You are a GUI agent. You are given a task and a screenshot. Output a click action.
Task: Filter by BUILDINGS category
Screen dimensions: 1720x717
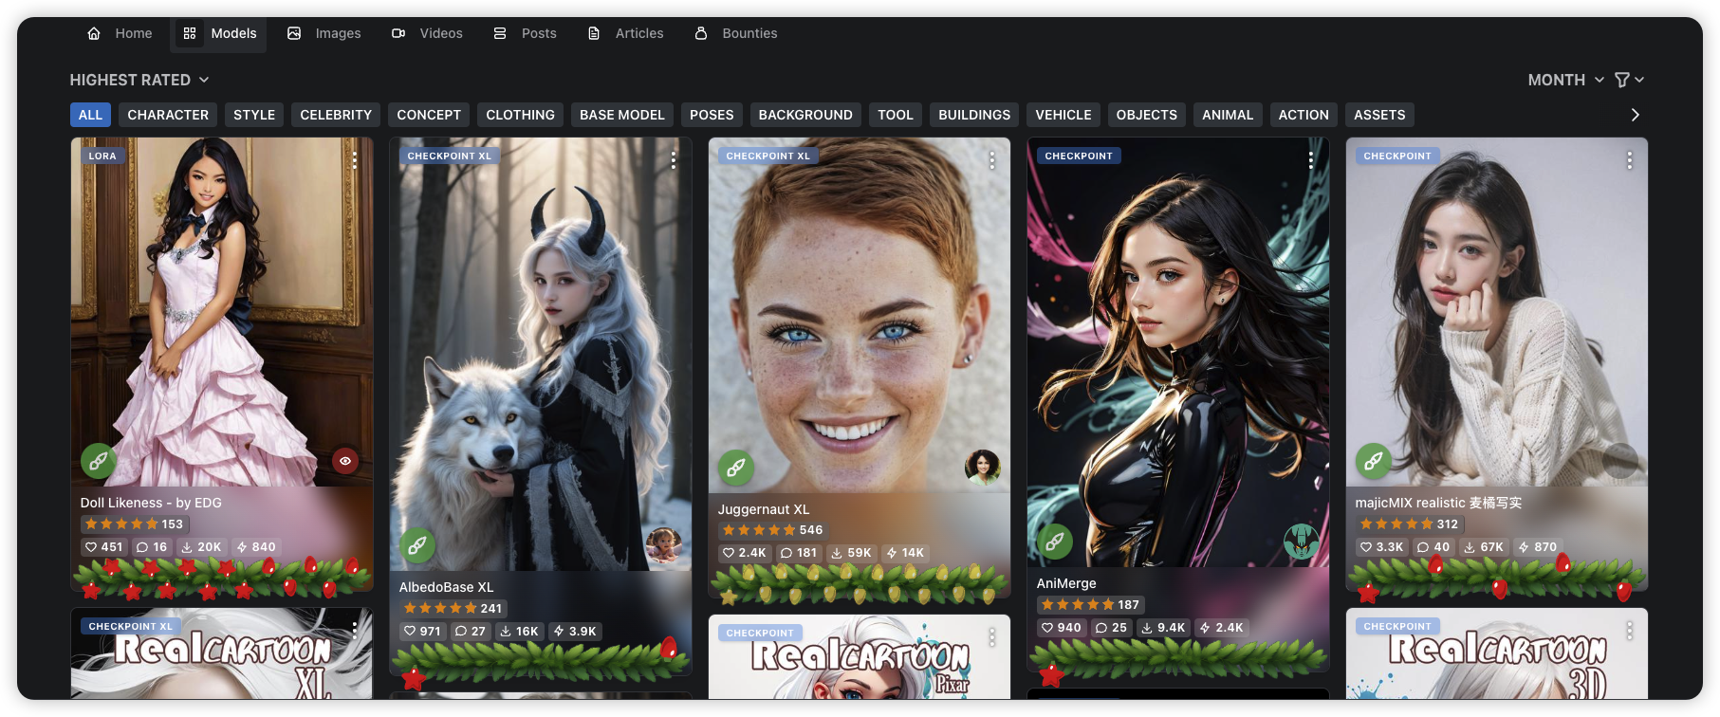pos(974,115)
